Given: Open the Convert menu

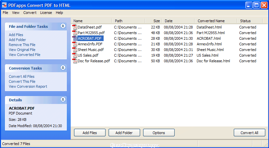Looking at the screenshot, I should (30, 13).
